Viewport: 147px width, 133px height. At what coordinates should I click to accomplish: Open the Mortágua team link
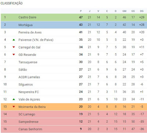point(25,25)
